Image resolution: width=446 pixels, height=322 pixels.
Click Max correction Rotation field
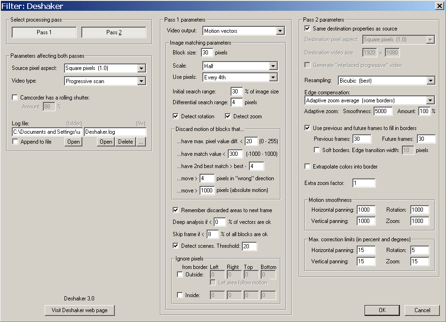coord(420,250)
